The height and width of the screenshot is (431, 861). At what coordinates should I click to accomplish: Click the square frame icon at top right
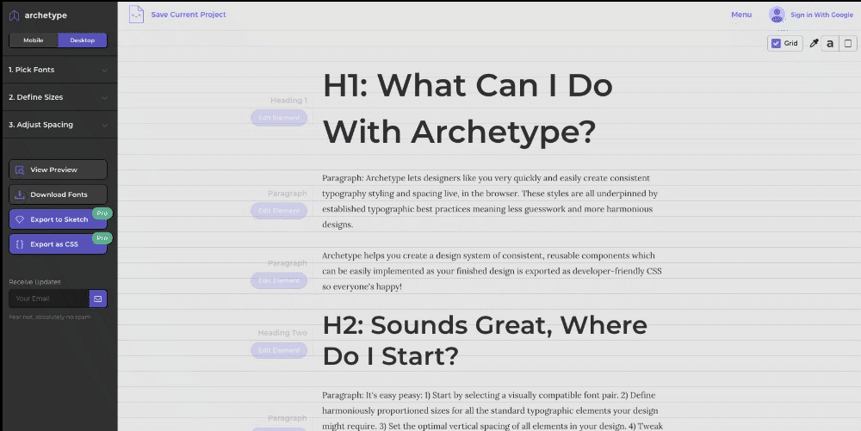[848, 43]
